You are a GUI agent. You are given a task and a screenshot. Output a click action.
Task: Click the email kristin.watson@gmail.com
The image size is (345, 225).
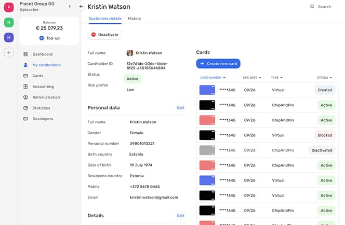[154, 198]
